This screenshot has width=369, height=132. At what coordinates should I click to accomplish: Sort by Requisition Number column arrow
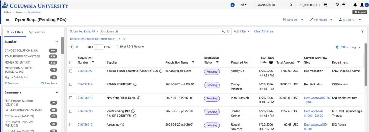point(93,62)
